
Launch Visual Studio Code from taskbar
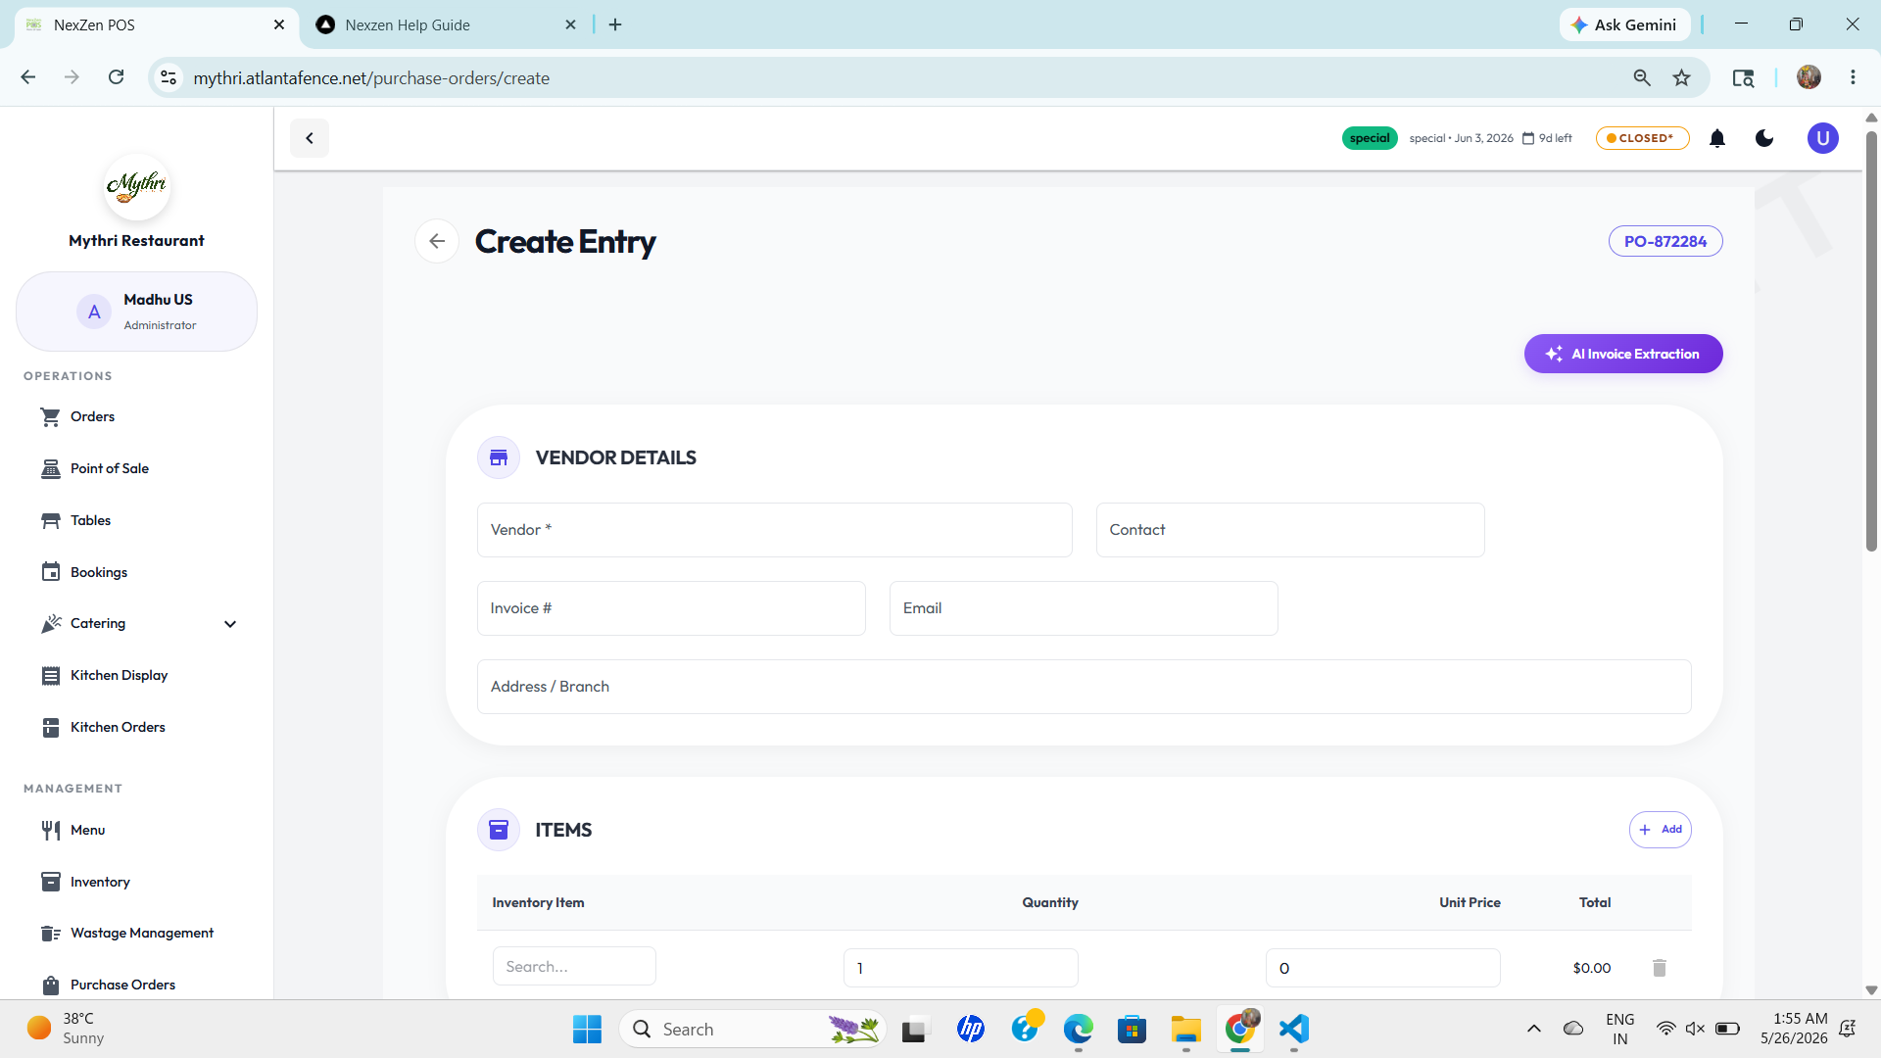click(1294, 1029)
